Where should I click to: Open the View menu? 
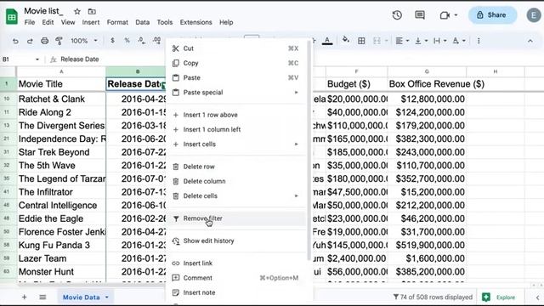tap(68, 22)
